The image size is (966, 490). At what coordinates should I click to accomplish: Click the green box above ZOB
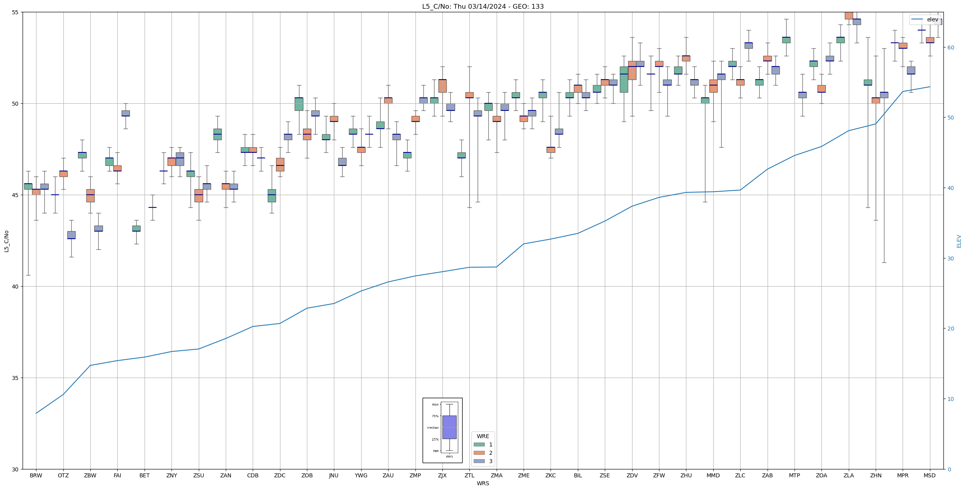[x=299, y=104]
